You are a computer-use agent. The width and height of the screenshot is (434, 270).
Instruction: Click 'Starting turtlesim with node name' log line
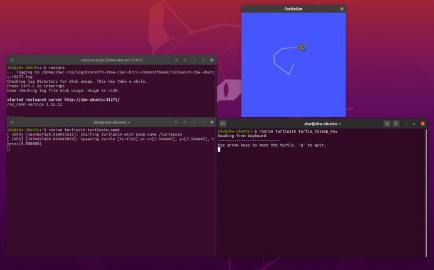coord(95,134)
